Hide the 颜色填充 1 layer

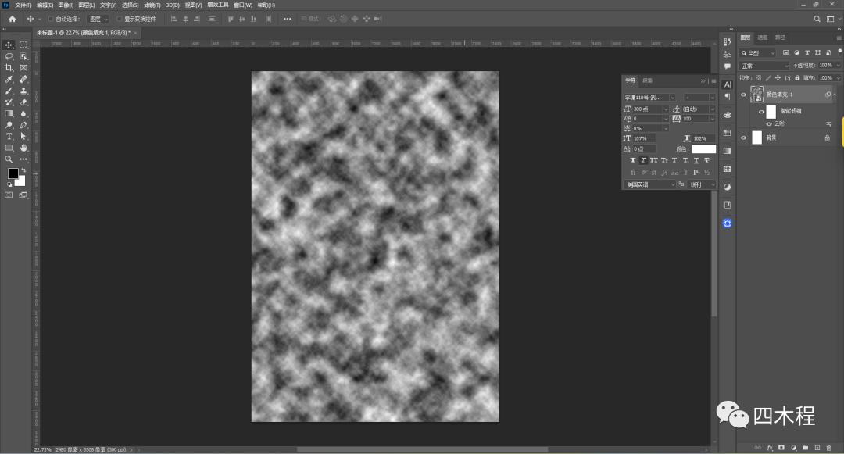point(743,95)
